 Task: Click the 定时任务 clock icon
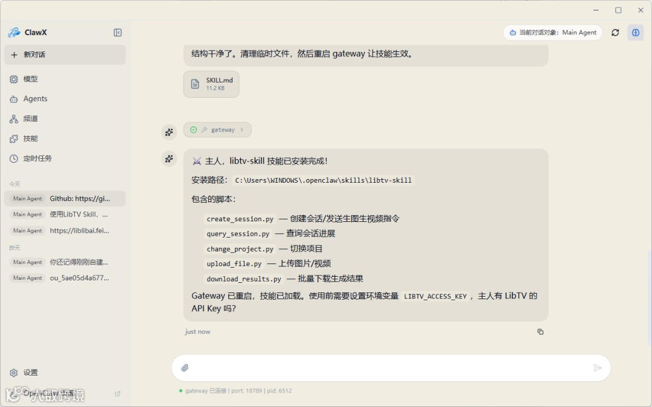coord(14,159)
